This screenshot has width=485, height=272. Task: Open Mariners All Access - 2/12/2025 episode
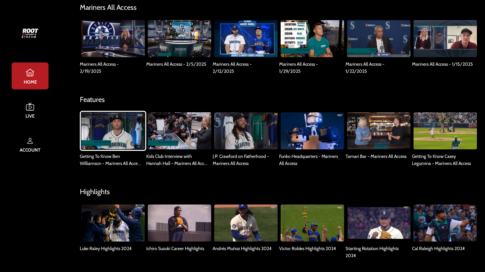point(246,39)
